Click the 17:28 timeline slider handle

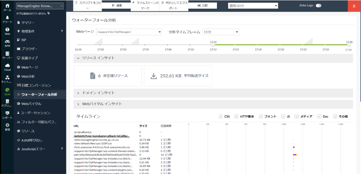coord(349,45)
